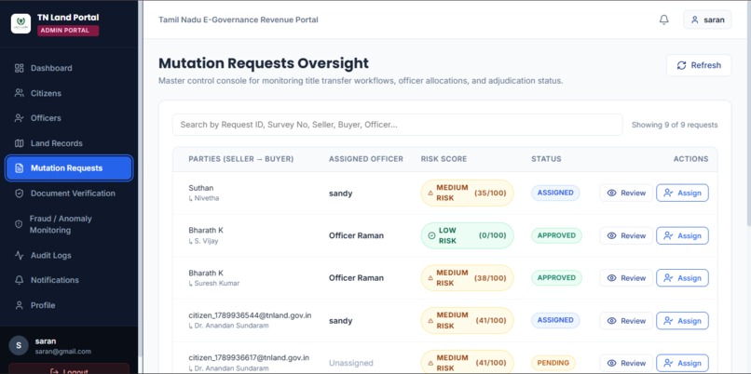Screen dimensions: 751x374
Task: Click 'sandy' officer on Suthan row
Action: tap(340, 194)
